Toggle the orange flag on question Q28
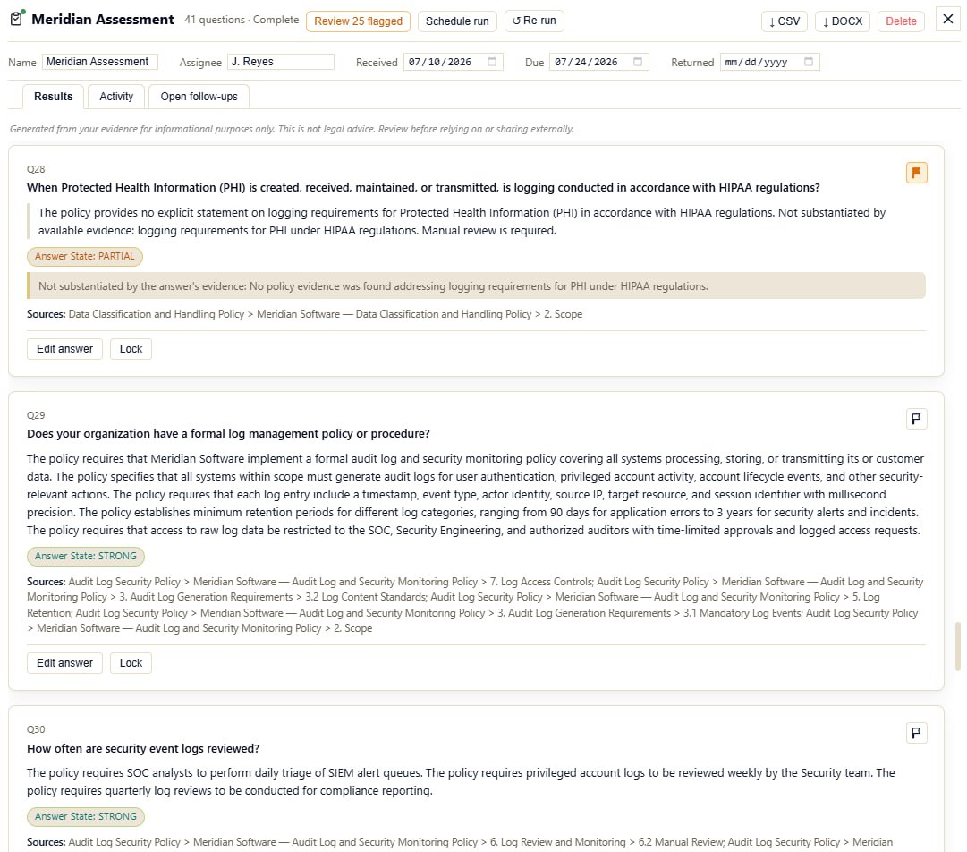 click(x=916, y=173)
